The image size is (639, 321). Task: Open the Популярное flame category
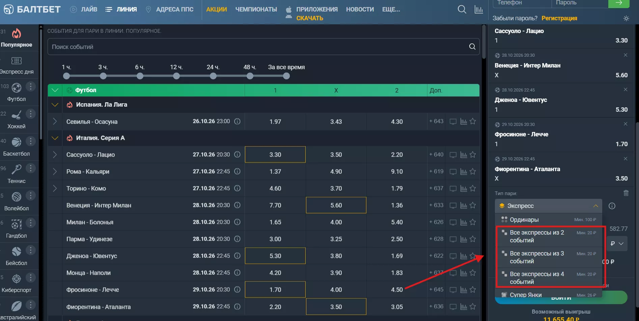(x=17, y=37)
